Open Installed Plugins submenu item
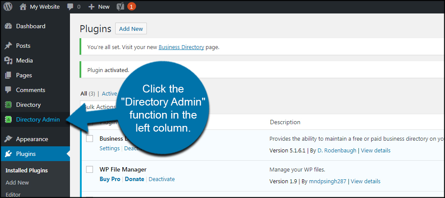The image size is (445, 198). (x=27, y=171)
